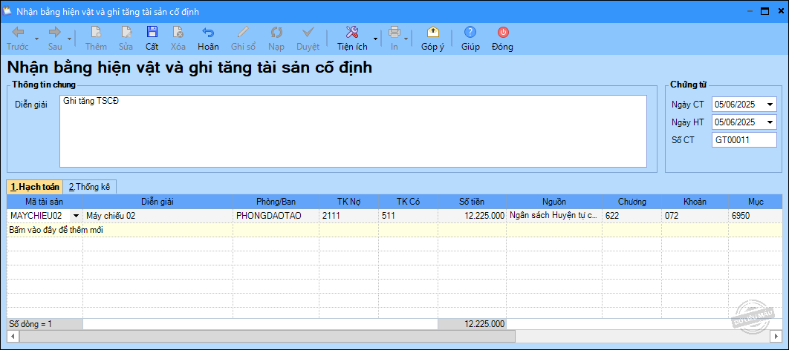The image size is (789, 350).
Task: Expand the Trước dropdown arrow
Action: pyautogui.click(x=36, y=39)
